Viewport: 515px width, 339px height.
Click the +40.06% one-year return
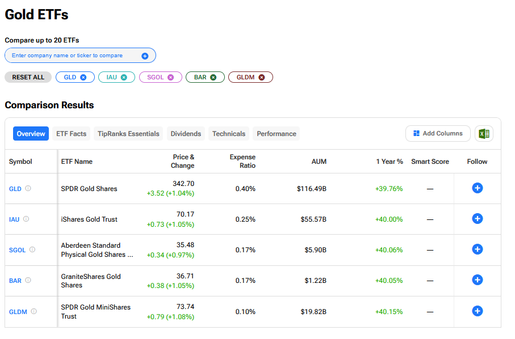point(389,250)
